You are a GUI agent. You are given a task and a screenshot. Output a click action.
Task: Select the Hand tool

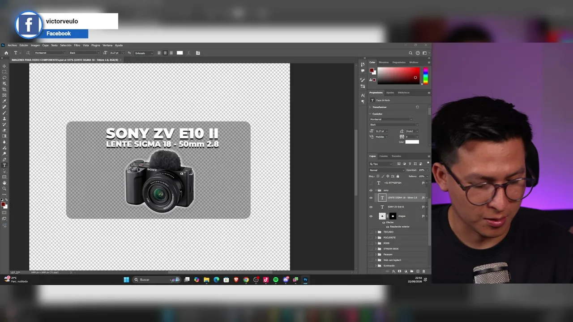click(4, 183)
